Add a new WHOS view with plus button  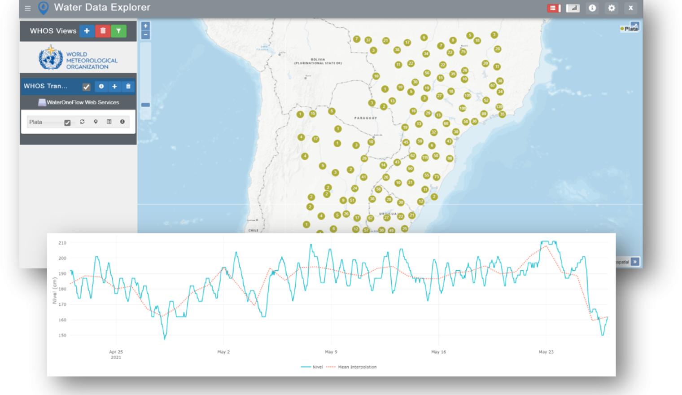[87, 31]
